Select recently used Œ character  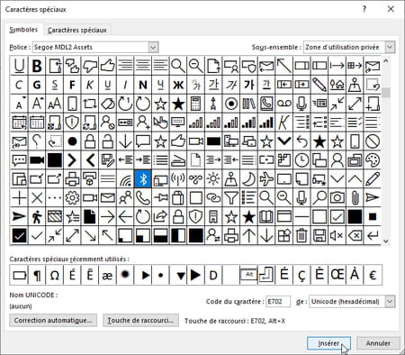[x=337, y=275]
